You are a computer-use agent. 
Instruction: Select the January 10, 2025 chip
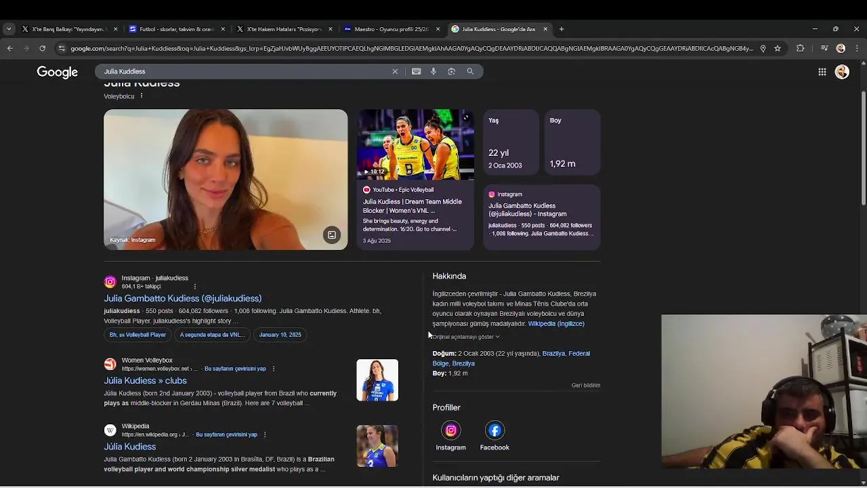tap(280, 335)
